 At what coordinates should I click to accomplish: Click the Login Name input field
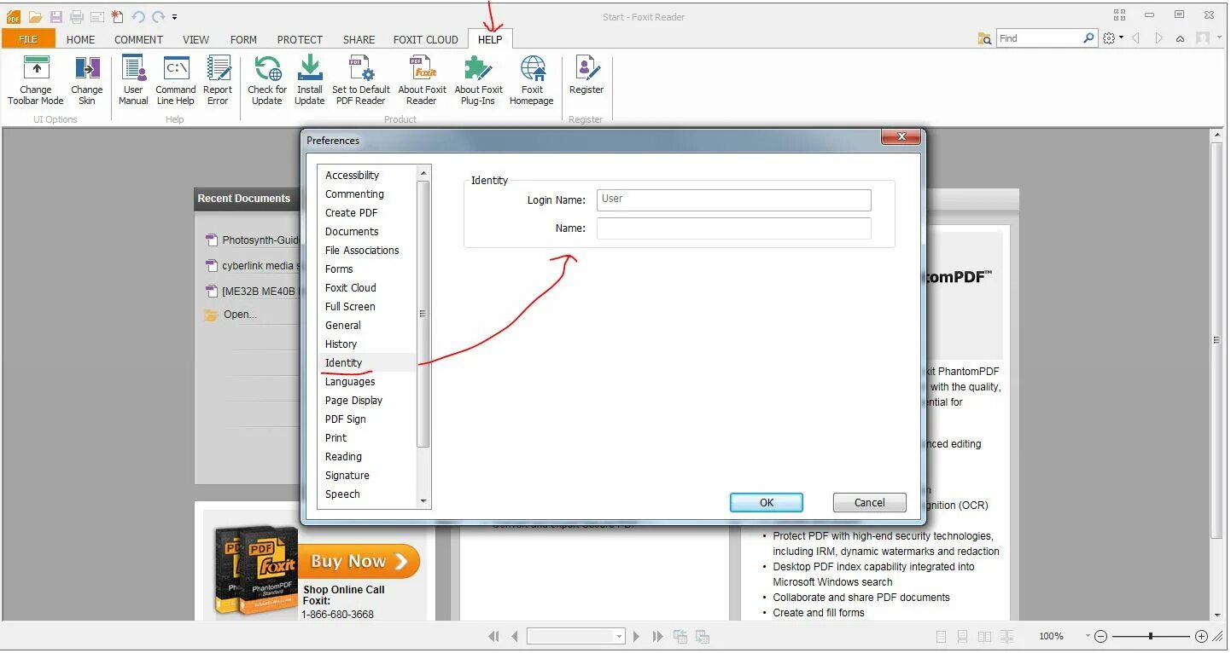[x=733, y=200]
